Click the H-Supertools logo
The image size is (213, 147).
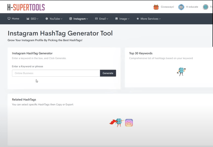tap(26, 7)
